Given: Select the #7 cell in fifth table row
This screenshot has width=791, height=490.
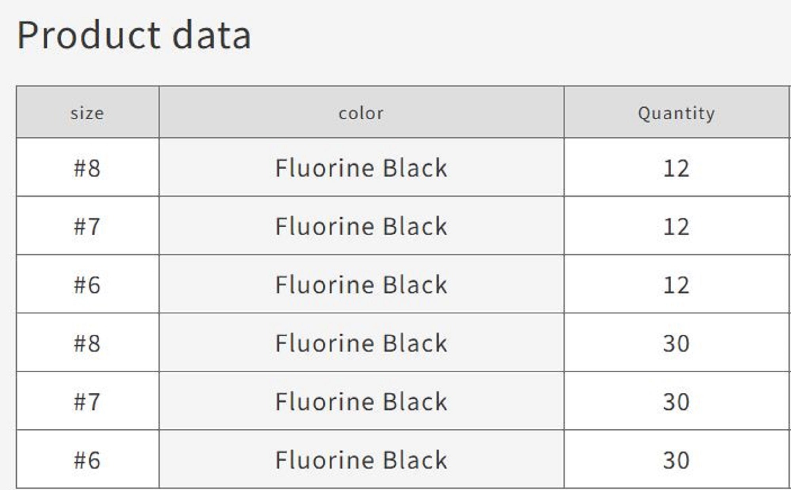Looking at the screenshot, I should point(87,401).
